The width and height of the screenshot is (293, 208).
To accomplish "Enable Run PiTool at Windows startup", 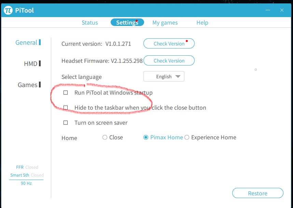I will click(66, 93).
